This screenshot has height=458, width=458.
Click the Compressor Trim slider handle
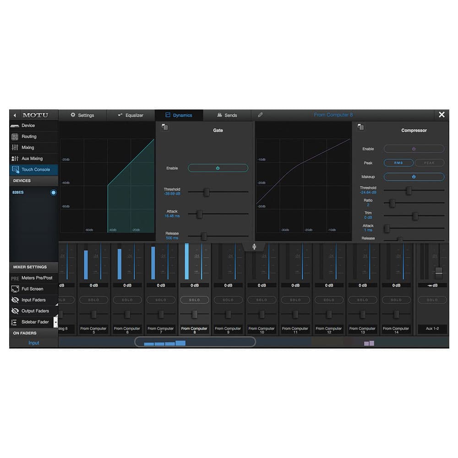[415, 216]
